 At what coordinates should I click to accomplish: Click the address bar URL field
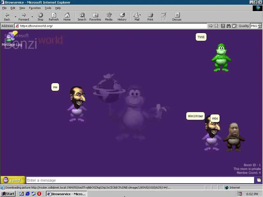tap(111, 26)
